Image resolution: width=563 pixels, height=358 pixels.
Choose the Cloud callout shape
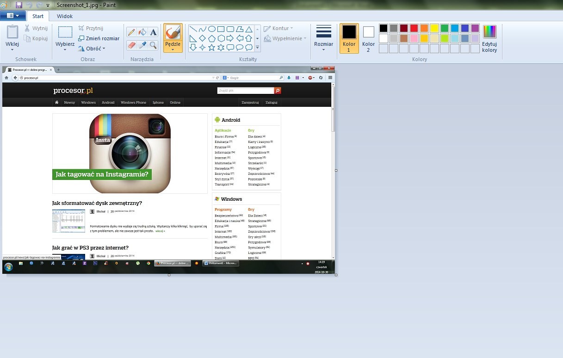tap(249, 48)
